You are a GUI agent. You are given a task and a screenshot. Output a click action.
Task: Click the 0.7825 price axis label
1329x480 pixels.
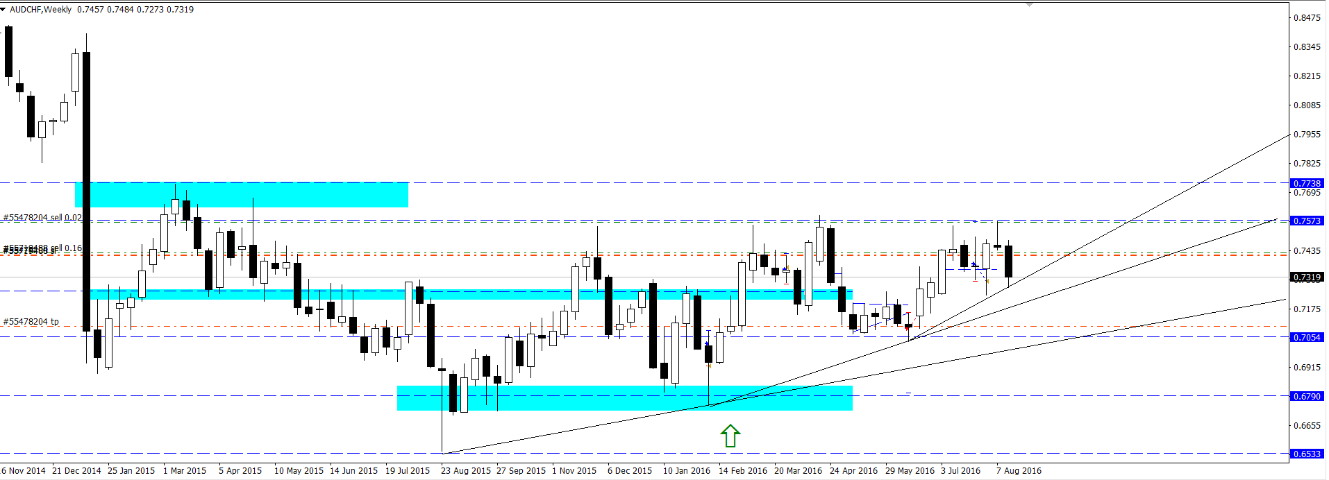[x=1307, y=164]
